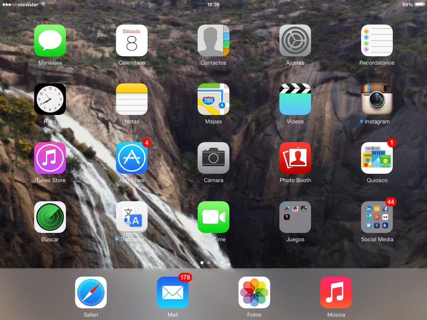Start the FaceTime app

pyautogui.click(x=213, y=217)
